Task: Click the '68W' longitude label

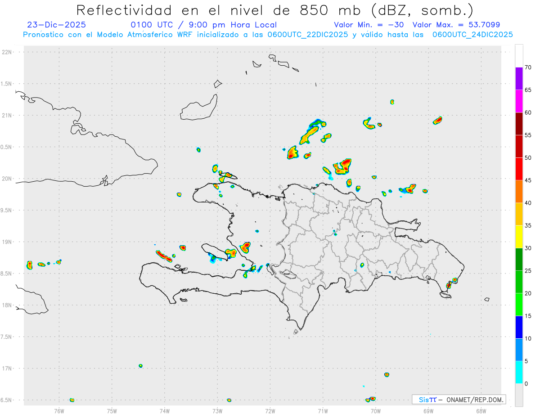Action: (481, 411)
